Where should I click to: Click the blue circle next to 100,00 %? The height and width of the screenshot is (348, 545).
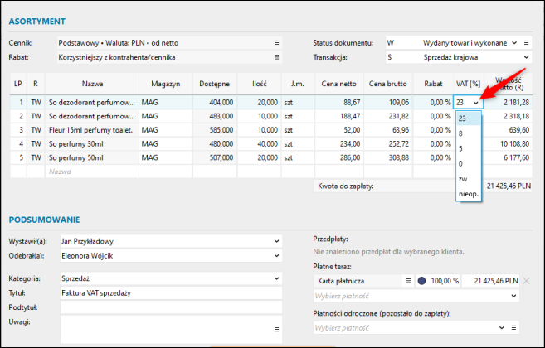pos(423,281)
